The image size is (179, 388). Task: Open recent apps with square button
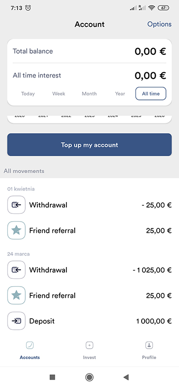tap(52, 377)
